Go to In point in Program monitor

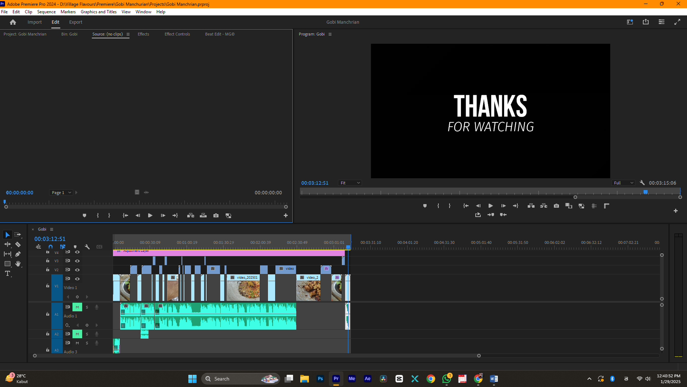point(466,206)
